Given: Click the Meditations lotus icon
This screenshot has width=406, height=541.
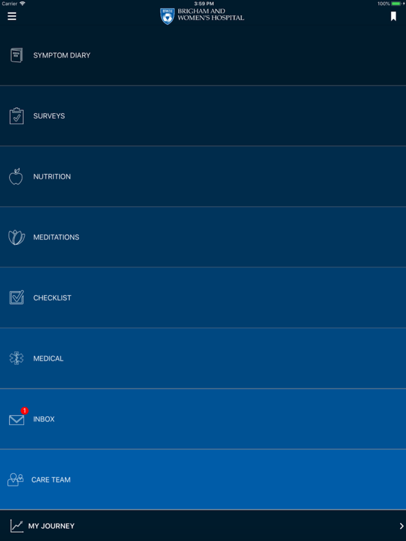Looking at the screenshot, I should pos(17,237).
